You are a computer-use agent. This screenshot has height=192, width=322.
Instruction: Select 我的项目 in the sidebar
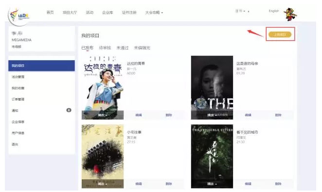tap(41, 66)
